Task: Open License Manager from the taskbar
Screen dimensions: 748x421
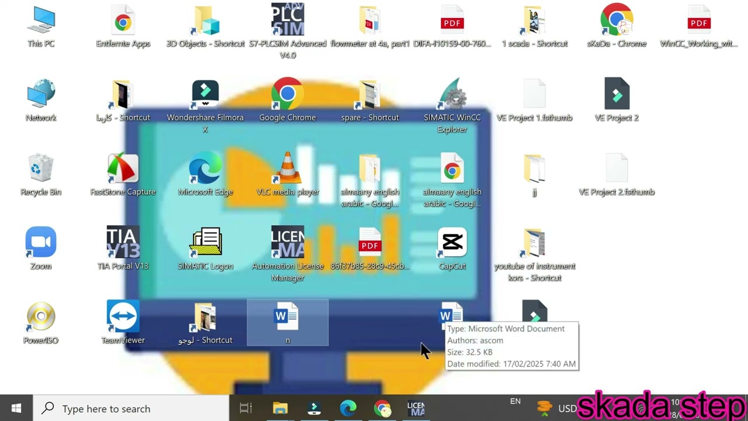Action: pyautogui.click(x=416, y=408)
